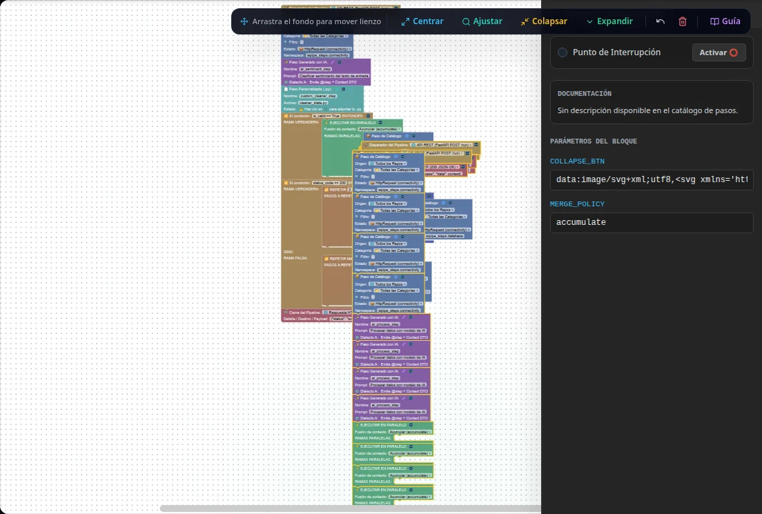Click the 'is_valid == True' condition field
This screenshot has width=762, height=514.
pos(326,116)
